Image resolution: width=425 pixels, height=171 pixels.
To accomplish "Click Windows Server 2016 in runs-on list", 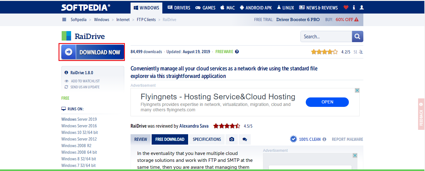I will point(79,126).
